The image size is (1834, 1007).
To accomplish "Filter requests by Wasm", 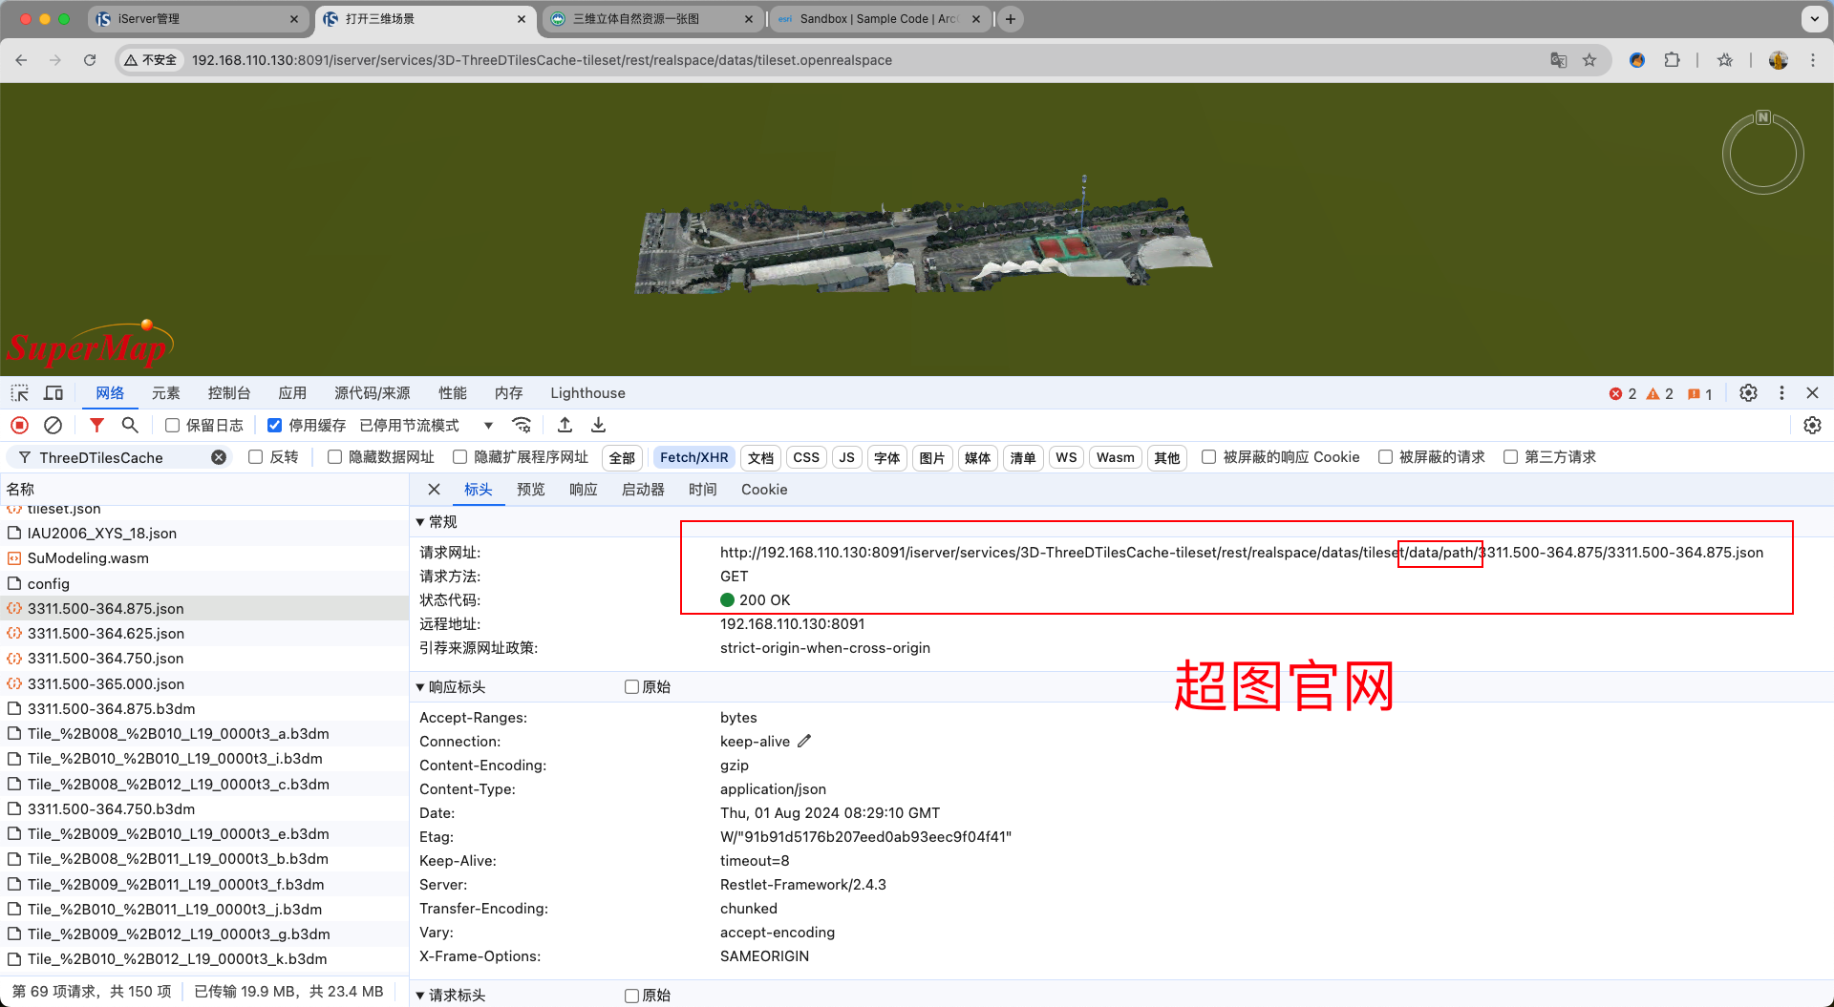I will [x=1116, y=458].
